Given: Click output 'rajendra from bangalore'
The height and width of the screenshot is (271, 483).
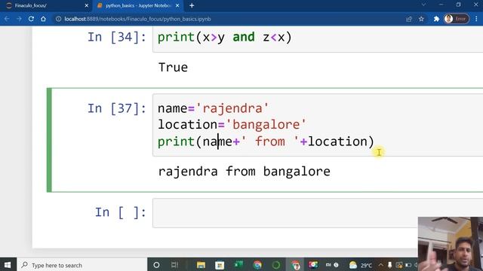Looking at the screenshot, I should [245, 171].
